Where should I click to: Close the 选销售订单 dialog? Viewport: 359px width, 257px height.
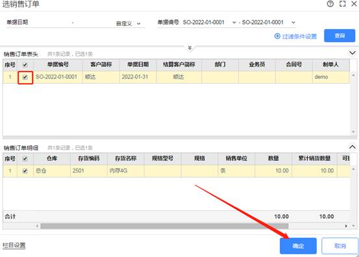pyautogui.click(x=354, y=4)
